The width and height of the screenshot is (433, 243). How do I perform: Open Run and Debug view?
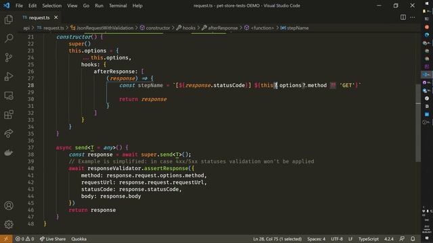(x=9, y=76)
